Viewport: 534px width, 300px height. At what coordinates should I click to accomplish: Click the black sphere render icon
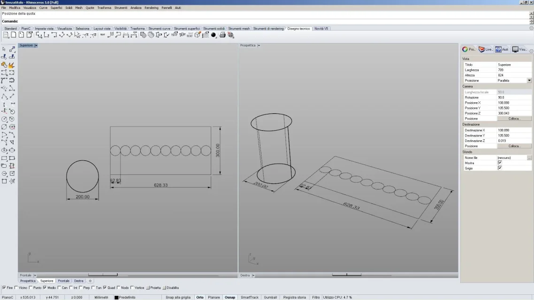pos(214,35)
